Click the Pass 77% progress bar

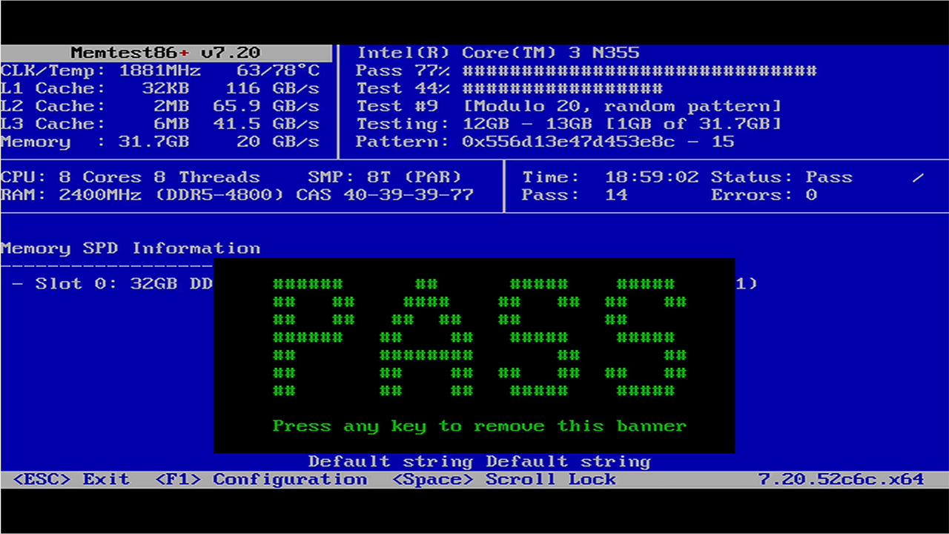(639, 71)
